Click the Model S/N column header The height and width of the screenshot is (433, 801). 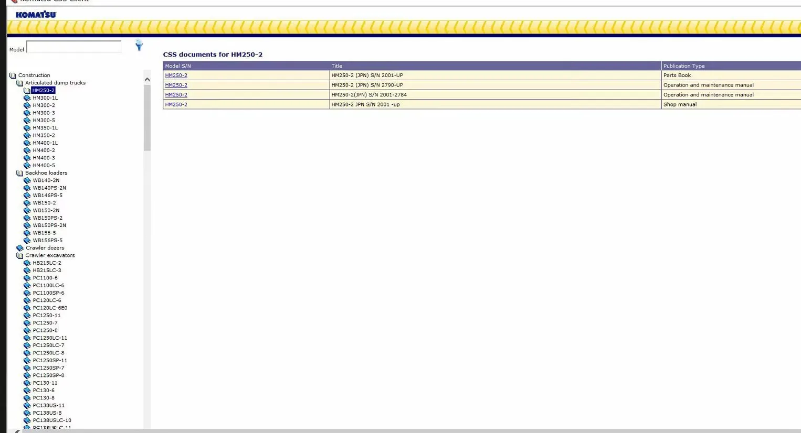coord(246,66)
